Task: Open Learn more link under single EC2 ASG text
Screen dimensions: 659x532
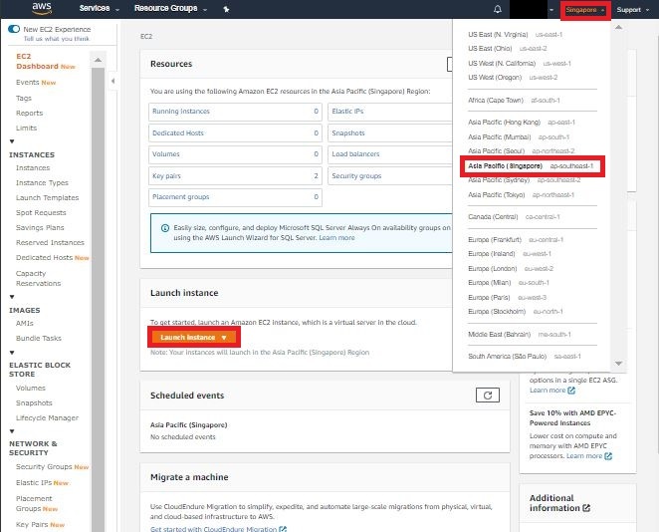Action: pos(548,391)
